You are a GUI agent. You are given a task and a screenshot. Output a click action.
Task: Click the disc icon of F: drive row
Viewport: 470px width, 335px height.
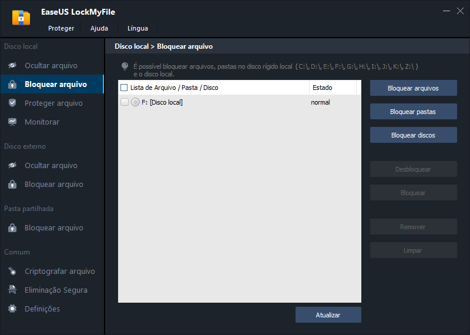[x=135, y=102]
